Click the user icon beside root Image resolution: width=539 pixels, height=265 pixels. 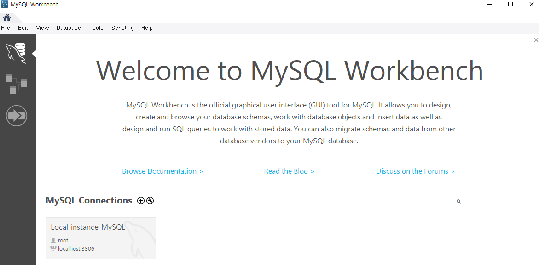[x=53, y=240]
